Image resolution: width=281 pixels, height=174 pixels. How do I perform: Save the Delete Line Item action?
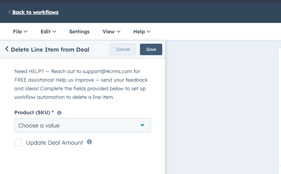coord(151,50)
